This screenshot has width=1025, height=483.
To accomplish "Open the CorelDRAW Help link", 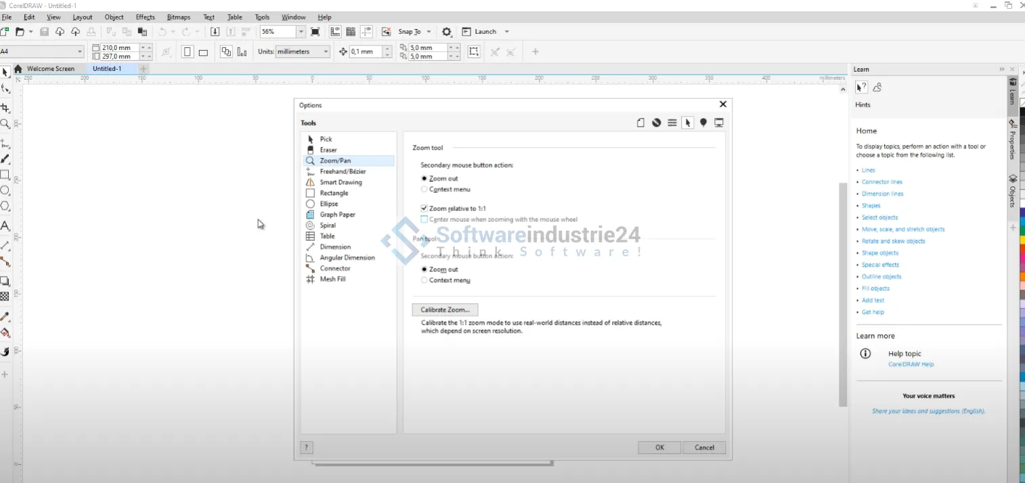I will (911, 364).
